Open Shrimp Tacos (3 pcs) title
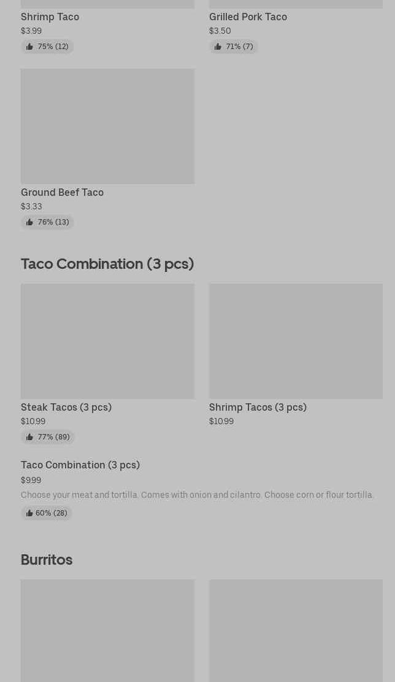395x682 pixels. coord(258,407)
